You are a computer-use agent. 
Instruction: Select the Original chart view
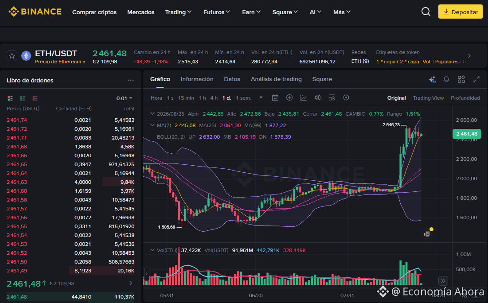click(x=397, y=98)
